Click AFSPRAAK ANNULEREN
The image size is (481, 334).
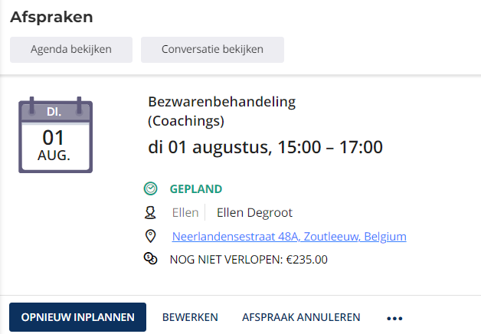tap(301, 317)
